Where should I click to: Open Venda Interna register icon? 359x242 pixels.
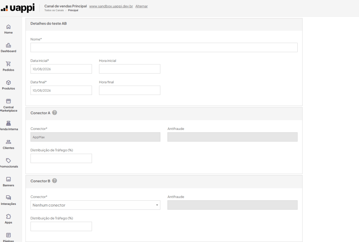point(8,123)
